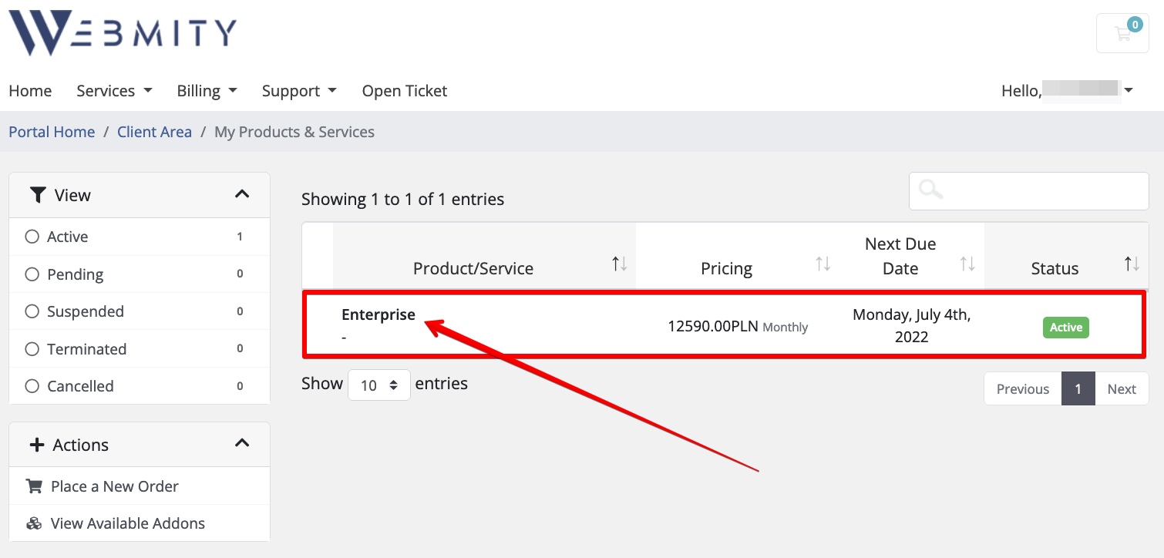Collapse the View panel chevron
This screenshot has height=558, width=1164.
[x=242, y=194]
